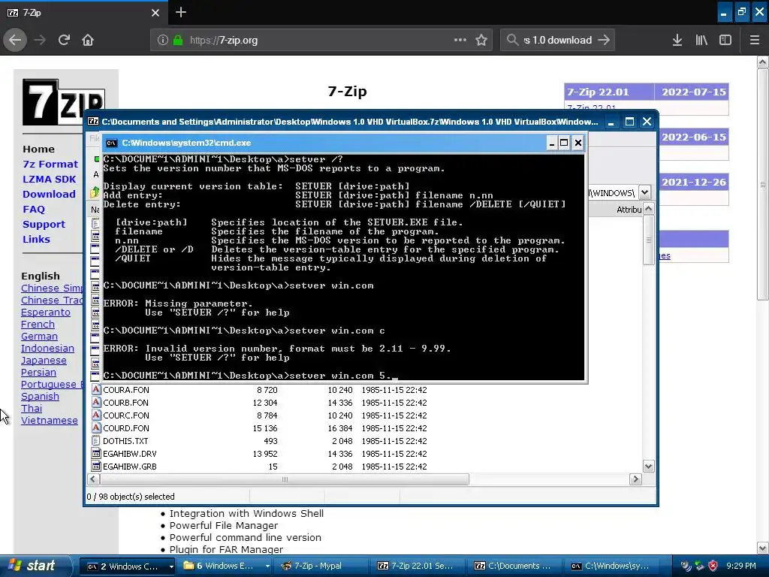Open the library bookshelf icon

tap(701, 40)
